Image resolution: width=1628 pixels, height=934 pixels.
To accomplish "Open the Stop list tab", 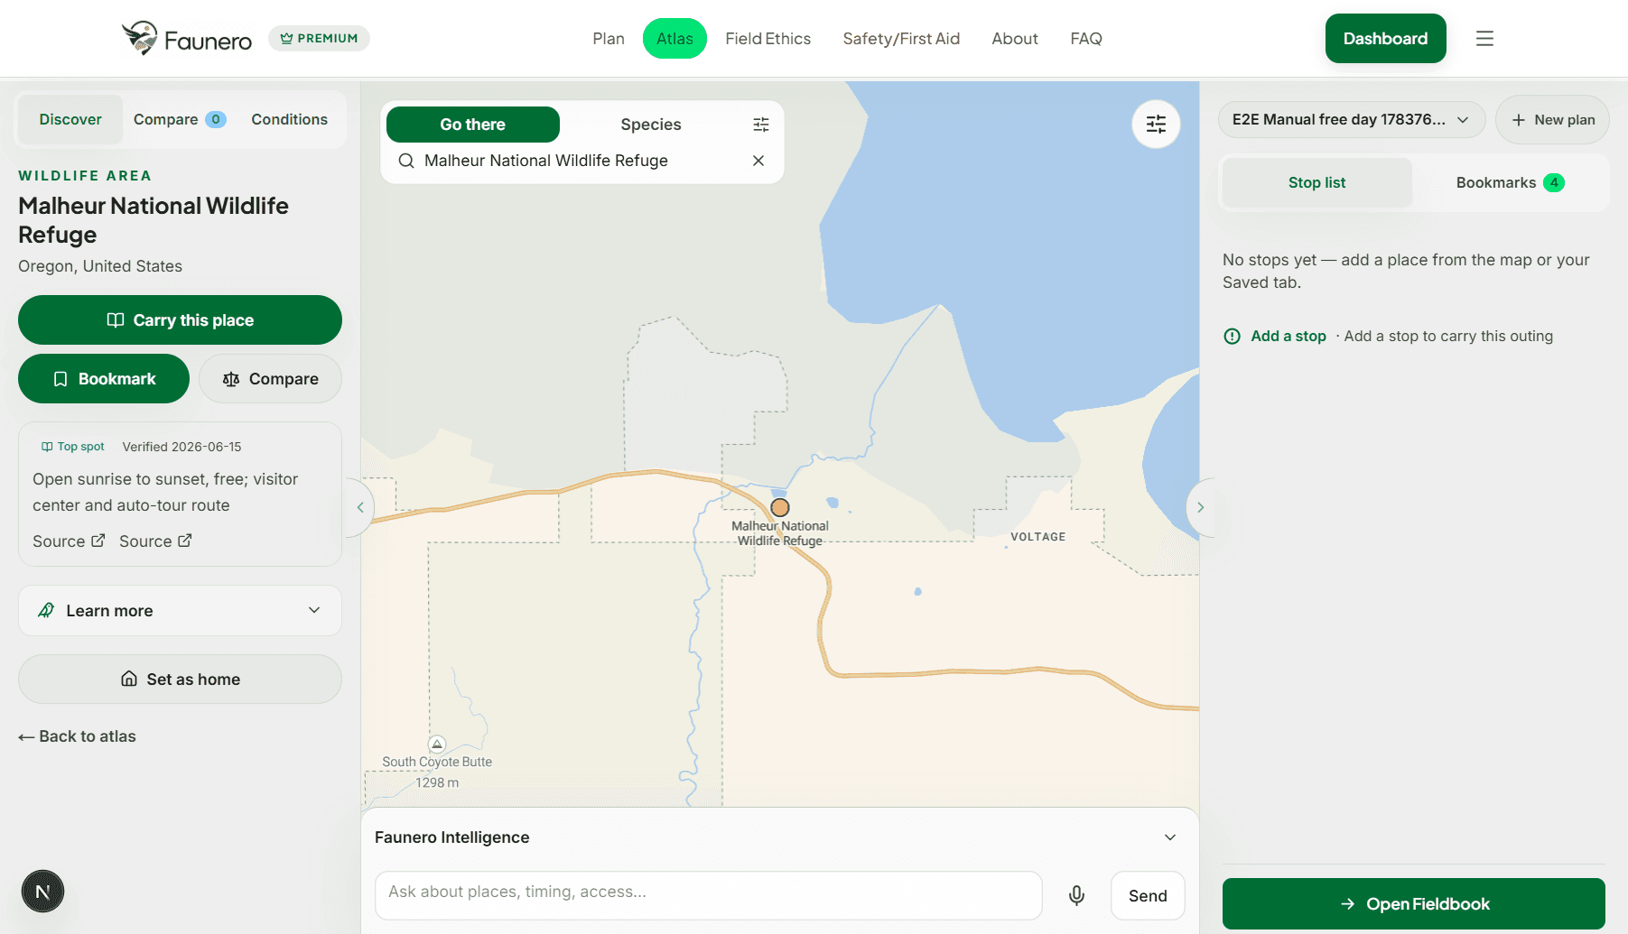I will coord(1316,182).
